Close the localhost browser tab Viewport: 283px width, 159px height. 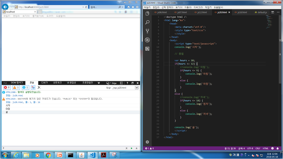[35, 12]
